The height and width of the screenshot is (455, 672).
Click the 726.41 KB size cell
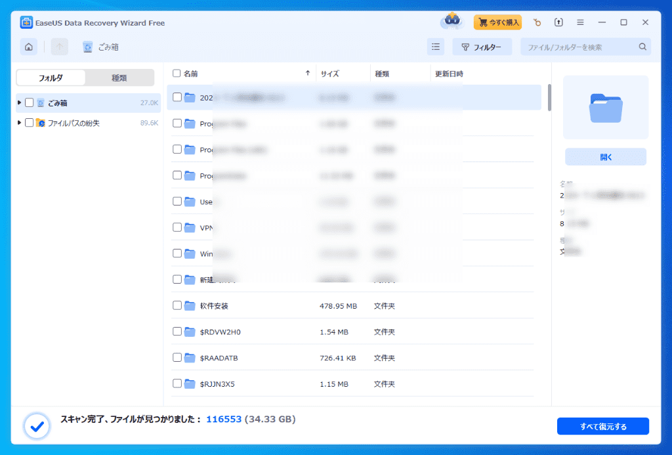tap(338, 358)
